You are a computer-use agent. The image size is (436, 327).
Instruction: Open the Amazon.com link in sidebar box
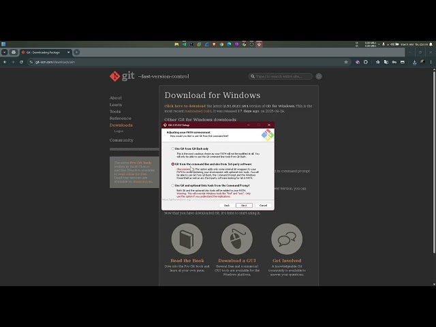click(142, 182)
